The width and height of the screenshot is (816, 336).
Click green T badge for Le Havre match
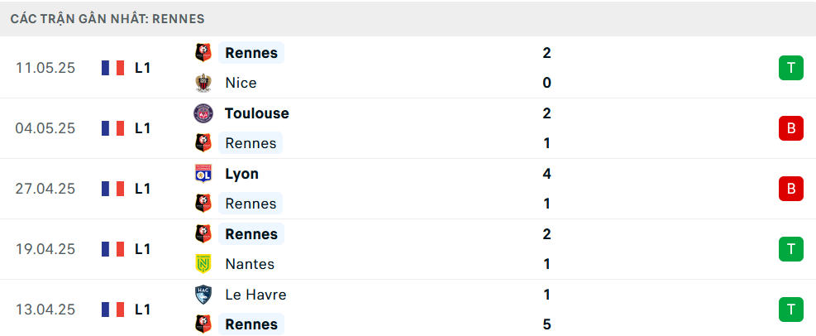click(791, 310)
